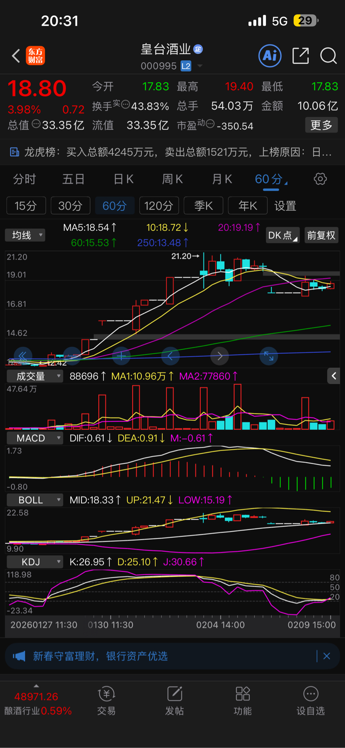The height and width of the screenshot is (748, 345).
Task: Move chart left with the left arrow
Action: click(x=170, y=356)
